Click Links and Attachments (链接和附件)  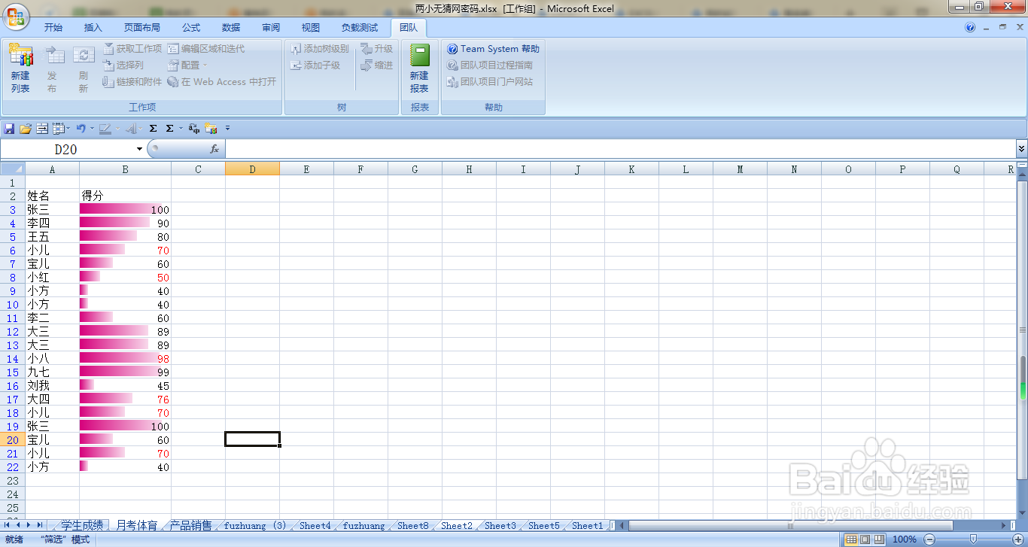click(x=132, y=82)
